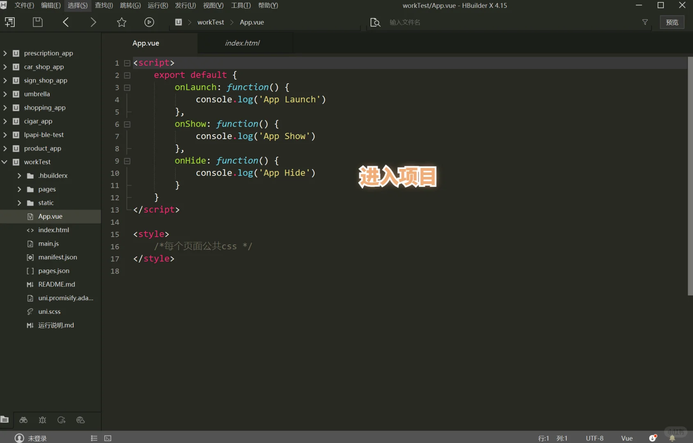Collapse the script block at line 1
The width and height of the screenshot is (693, 443).
(x=127, y=63)
